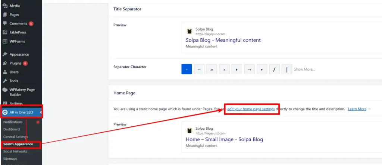Open the All in One SEO menu
Viewport: 382px width, 165px height.
click(x=21, y=112)
